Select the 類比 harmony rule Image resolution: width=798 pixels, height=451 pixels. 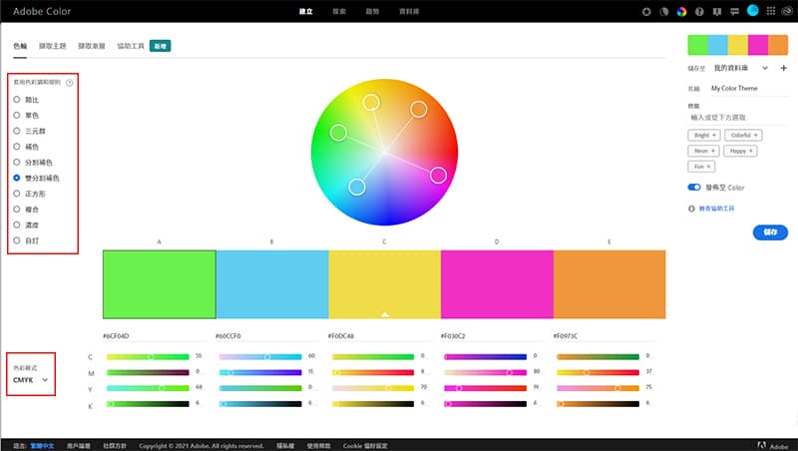coord(26,100)
